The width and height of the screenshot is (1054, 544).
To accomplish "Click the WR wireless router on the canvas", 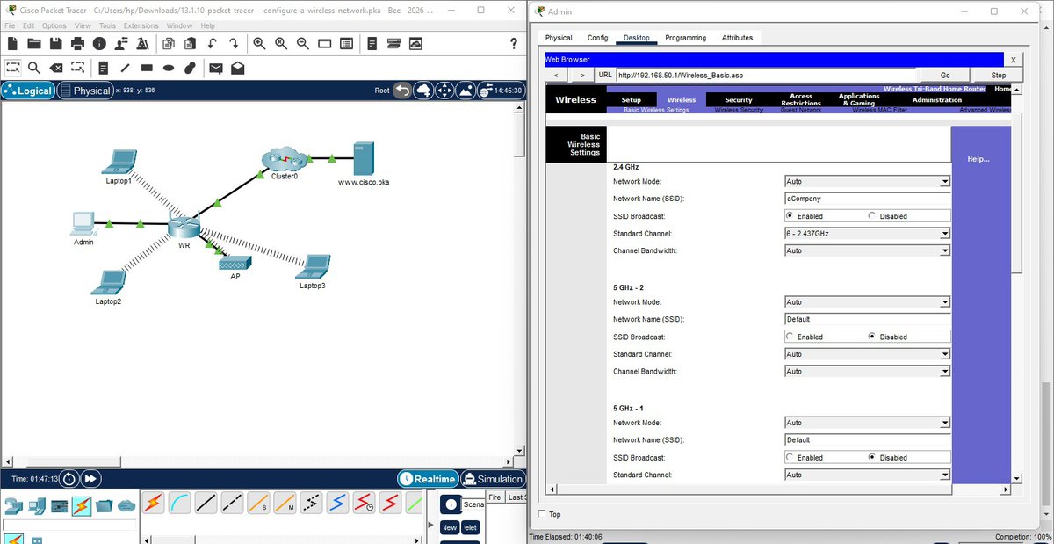I will [184, 227].
